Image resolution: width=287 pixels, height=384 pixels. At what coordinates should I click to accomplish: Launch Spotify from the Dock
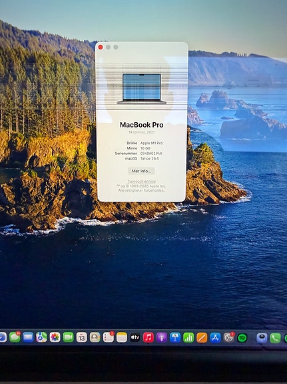click(242, 338)
